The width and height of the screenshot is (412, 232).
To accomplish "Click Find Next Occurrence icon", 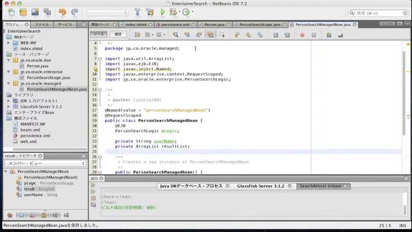I will click(199, 35).
